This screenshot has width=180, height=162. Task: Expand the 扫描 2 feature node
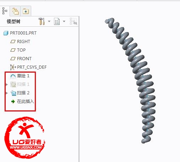[7, 93]
